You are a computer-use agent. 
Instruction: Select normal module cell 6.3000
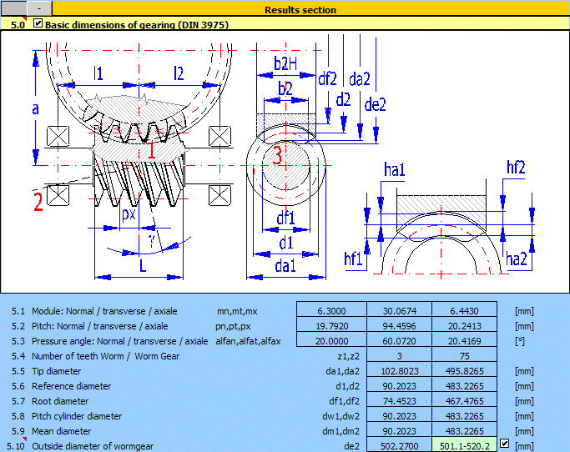[x=331, y=311]
